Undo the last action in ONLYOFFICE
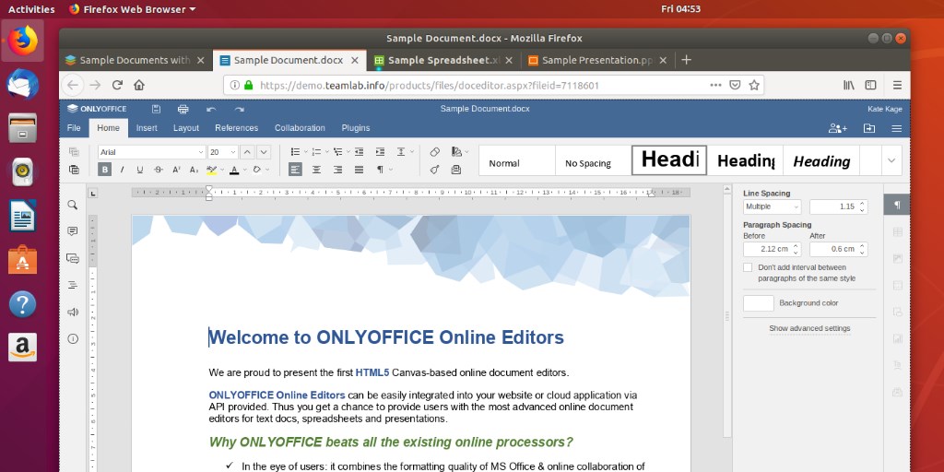This screenshot has height=472, width=944. (x=211, y=109)
